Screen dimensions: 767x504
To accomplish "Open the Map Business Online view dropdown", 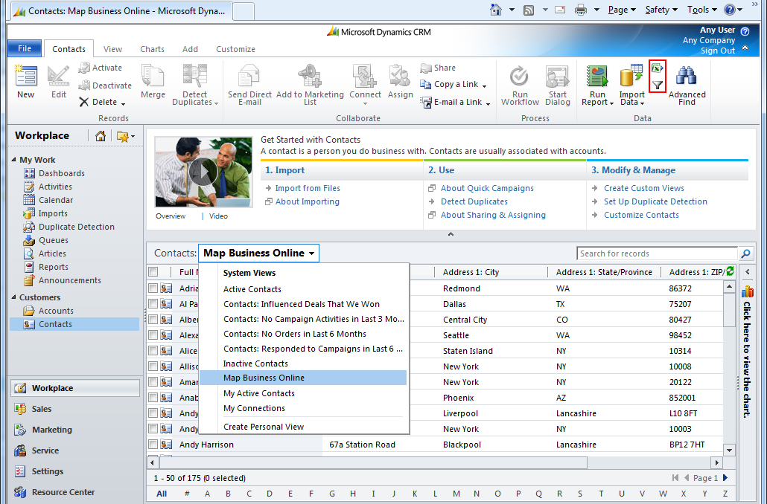I will (x=258, y=253).
